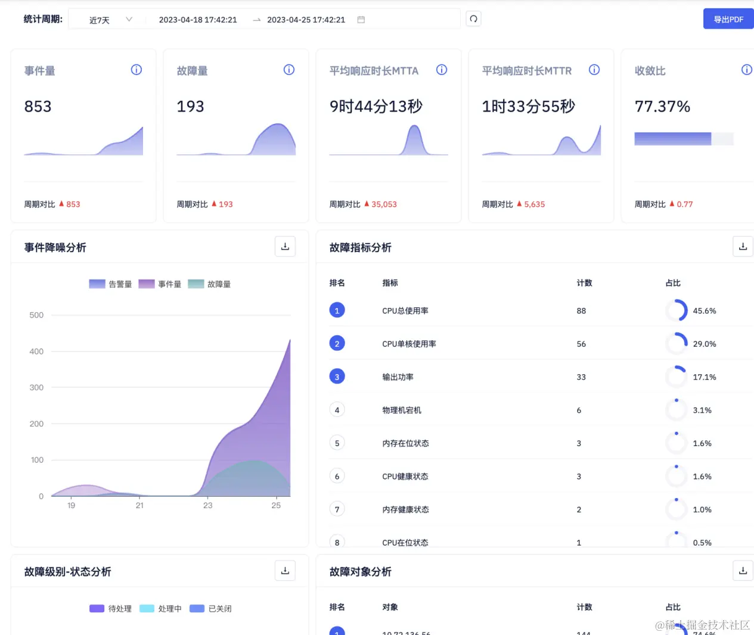Click the rank 4 badge for 物理机宕机
754x635 pixels.
click(337, 410)
